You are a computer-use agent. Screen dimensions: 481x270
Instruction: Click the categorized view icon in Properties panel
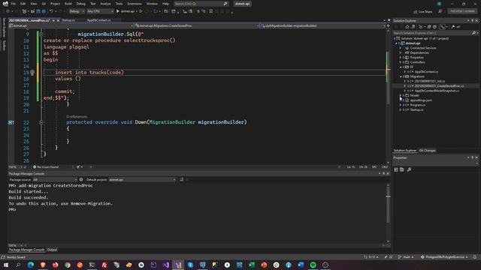[396, 169]
